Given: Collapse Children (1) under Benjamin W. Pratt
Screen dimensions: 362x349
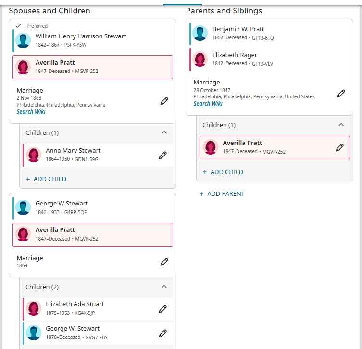Looking at the screenshot, I should coord(341,125).
